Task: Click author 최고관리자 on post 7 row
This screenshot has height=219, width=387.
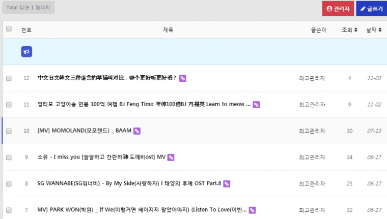Action: pos(312,210)
